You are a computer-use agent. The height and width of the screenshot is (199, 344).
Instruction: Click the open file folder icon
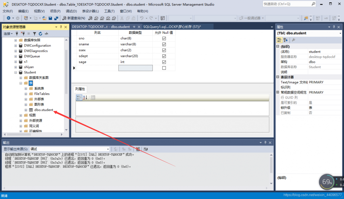pos(44,18)
